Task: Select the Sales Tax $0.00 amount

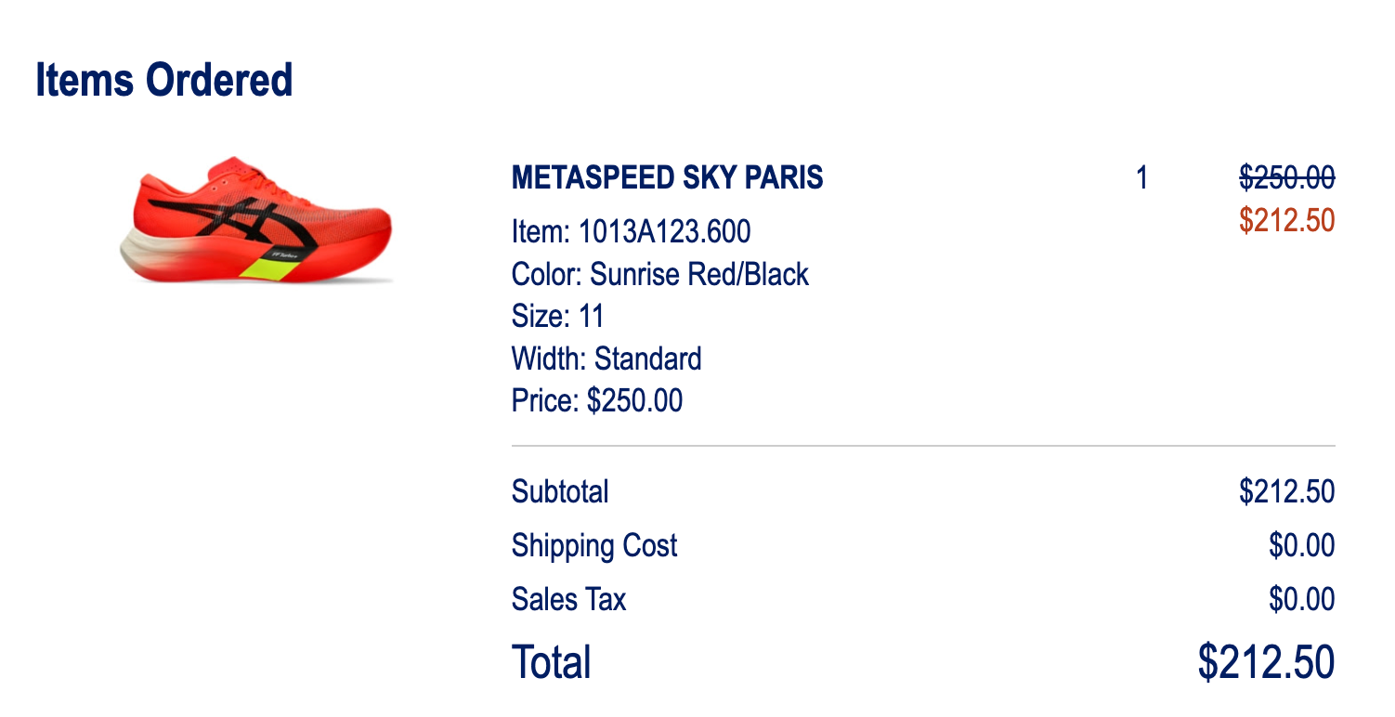Action: click(1302, 599)
